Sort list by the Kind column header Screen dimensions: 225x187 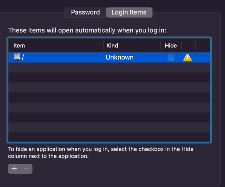[112, 45]
